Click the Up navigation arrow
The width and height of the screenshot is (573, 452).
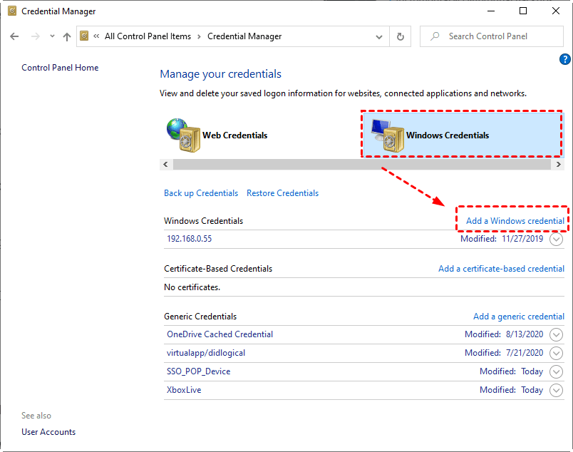(x=67, y=36)
